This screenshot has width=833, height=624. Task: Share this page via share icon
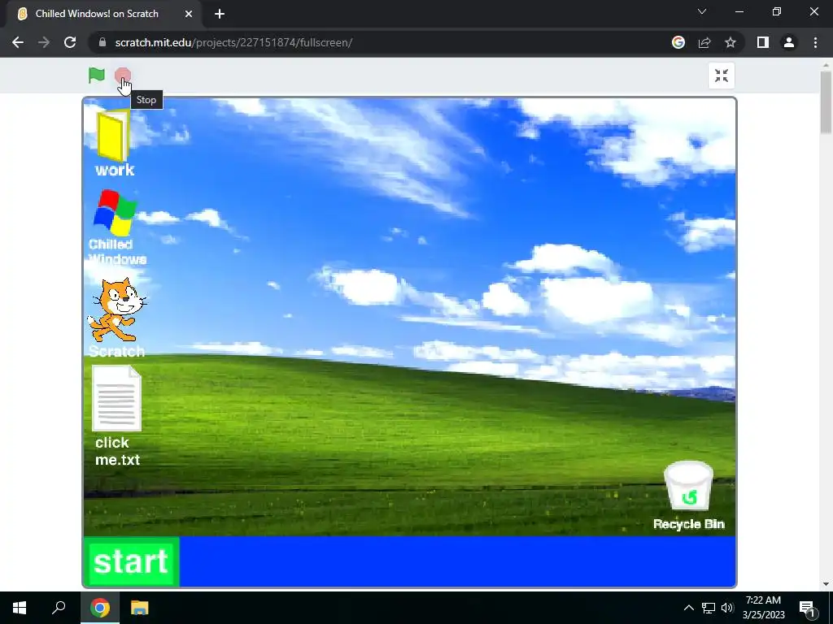[704, 42]
